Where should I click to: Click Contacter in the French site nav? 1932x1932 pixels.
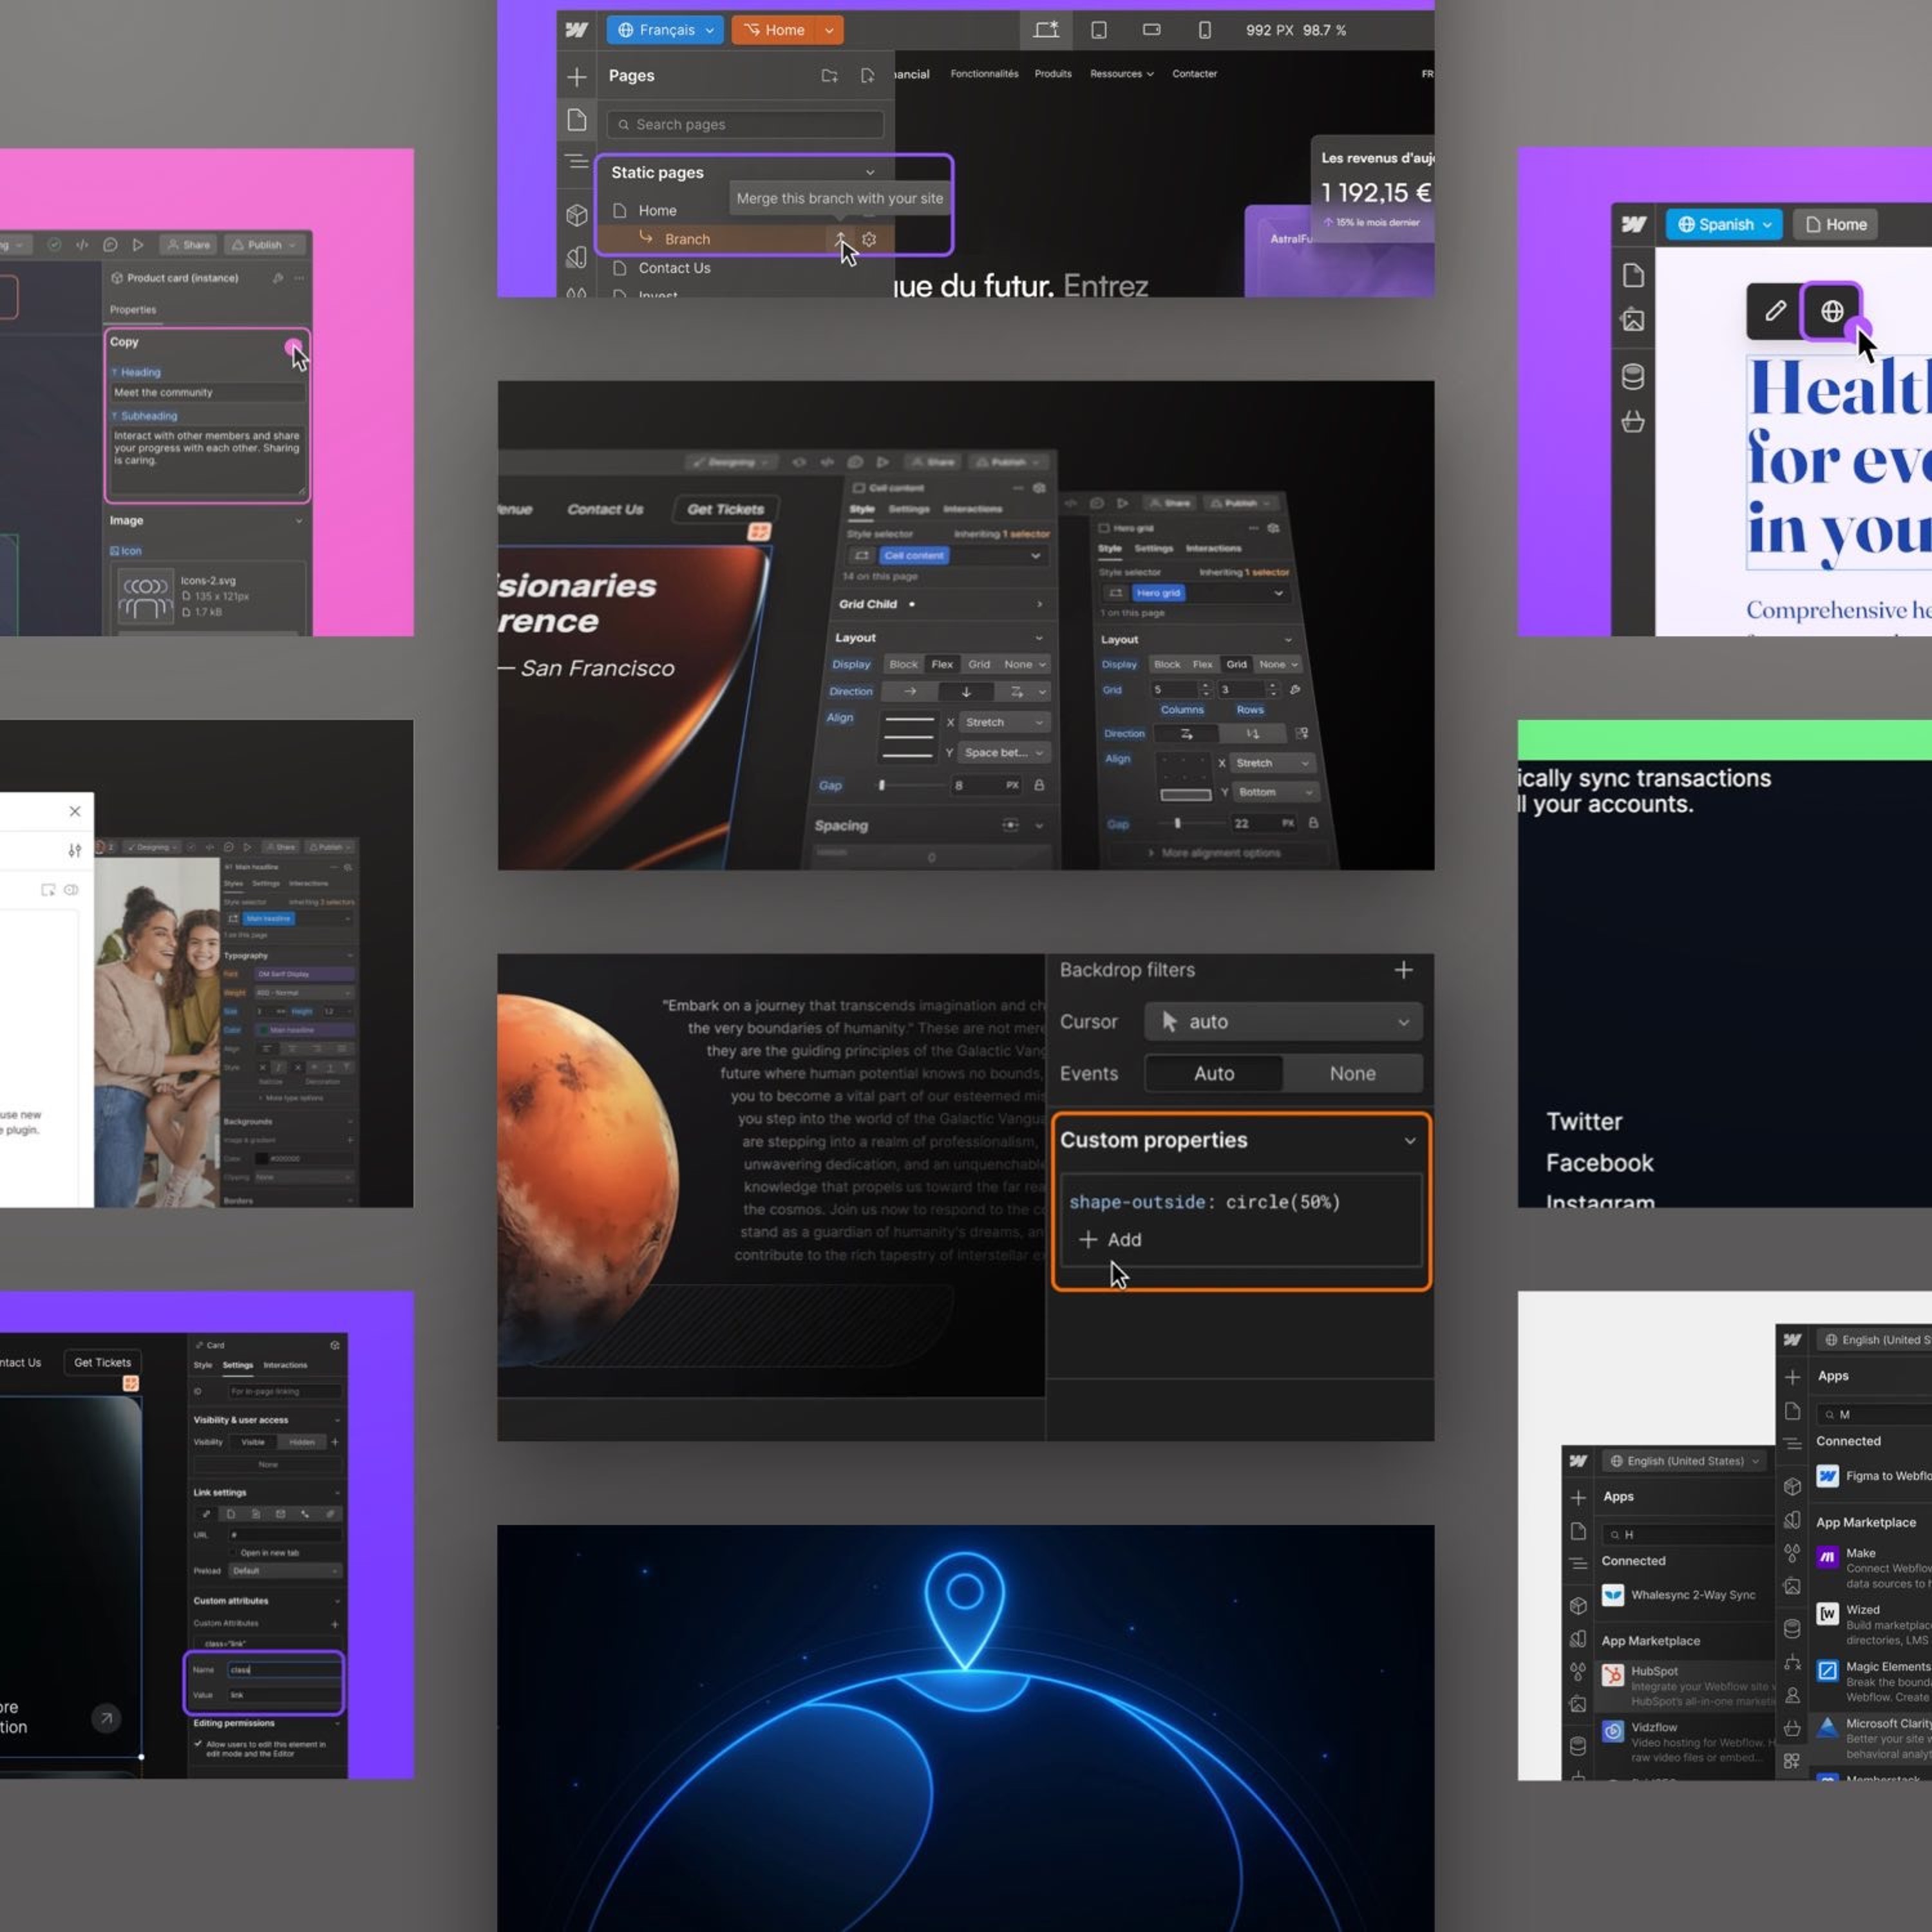pos(1194,74)
